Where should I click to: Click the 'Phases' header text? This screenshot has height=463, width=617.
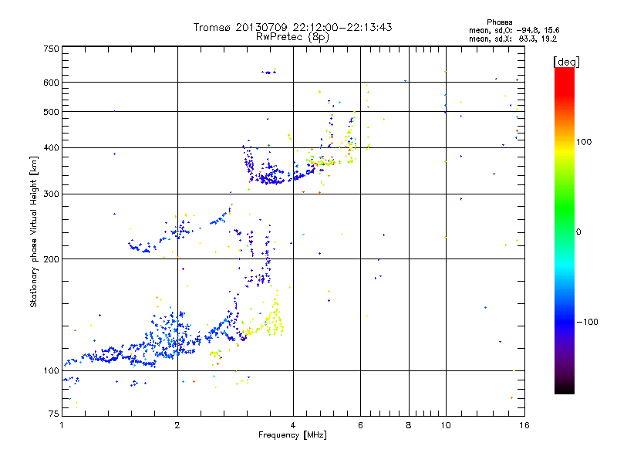tap(499, 22)
